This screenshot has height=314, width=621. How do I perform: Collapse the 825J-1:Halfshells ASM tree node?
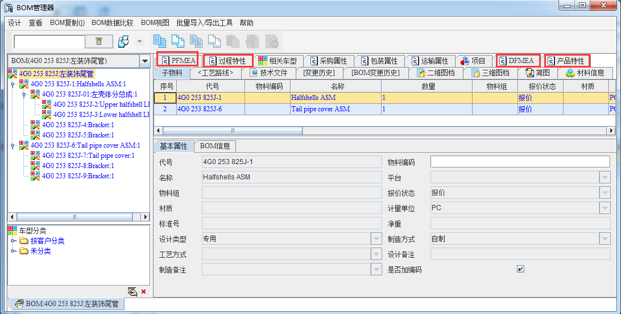click(x=13, y=84)
